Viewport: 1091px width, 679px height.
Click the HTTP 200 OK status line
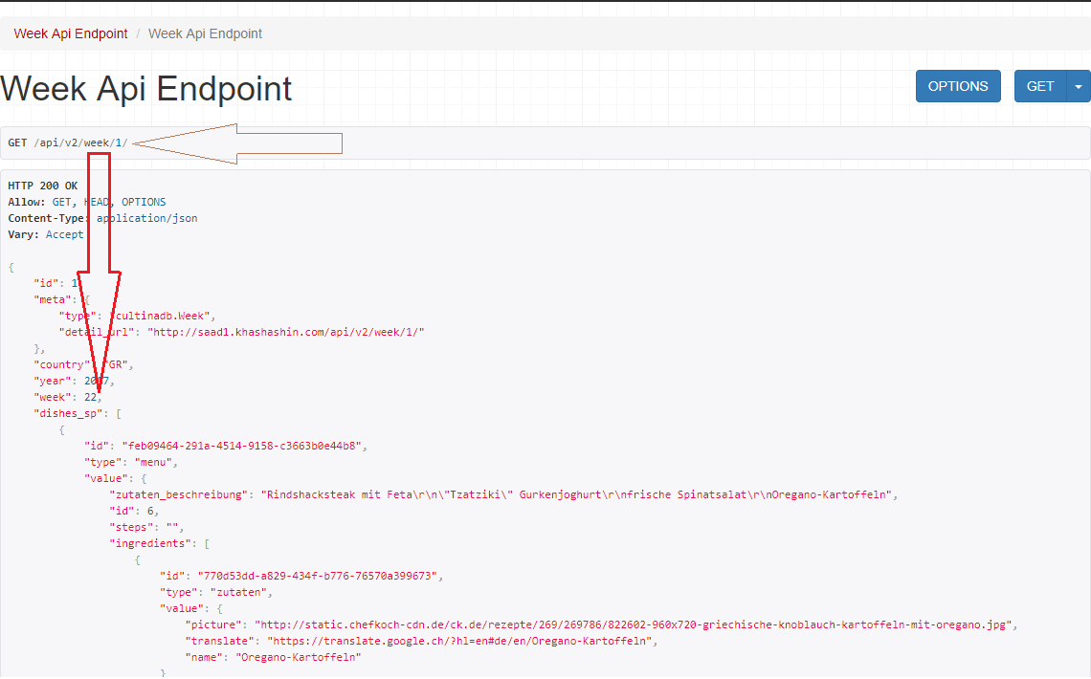point(43,186)
